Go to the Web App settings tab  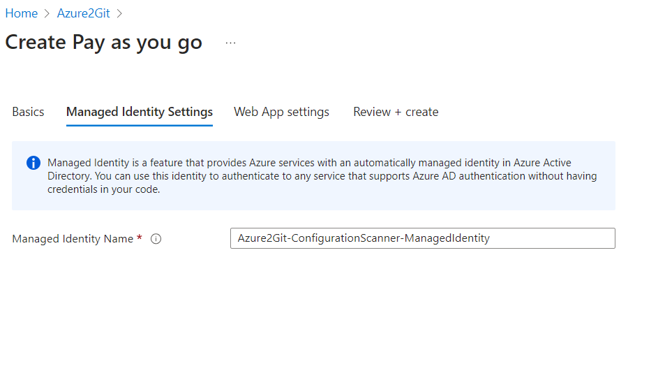(281, 112)
